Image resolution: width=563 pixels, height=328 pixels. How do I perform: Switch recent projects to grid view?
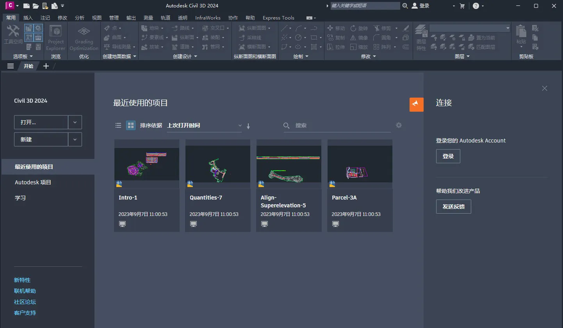coord(131,125)
